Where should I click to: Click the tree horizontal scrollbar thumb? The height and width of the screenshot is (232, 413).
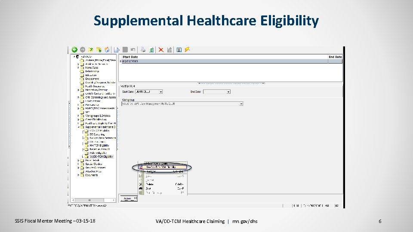coord(89,200)
